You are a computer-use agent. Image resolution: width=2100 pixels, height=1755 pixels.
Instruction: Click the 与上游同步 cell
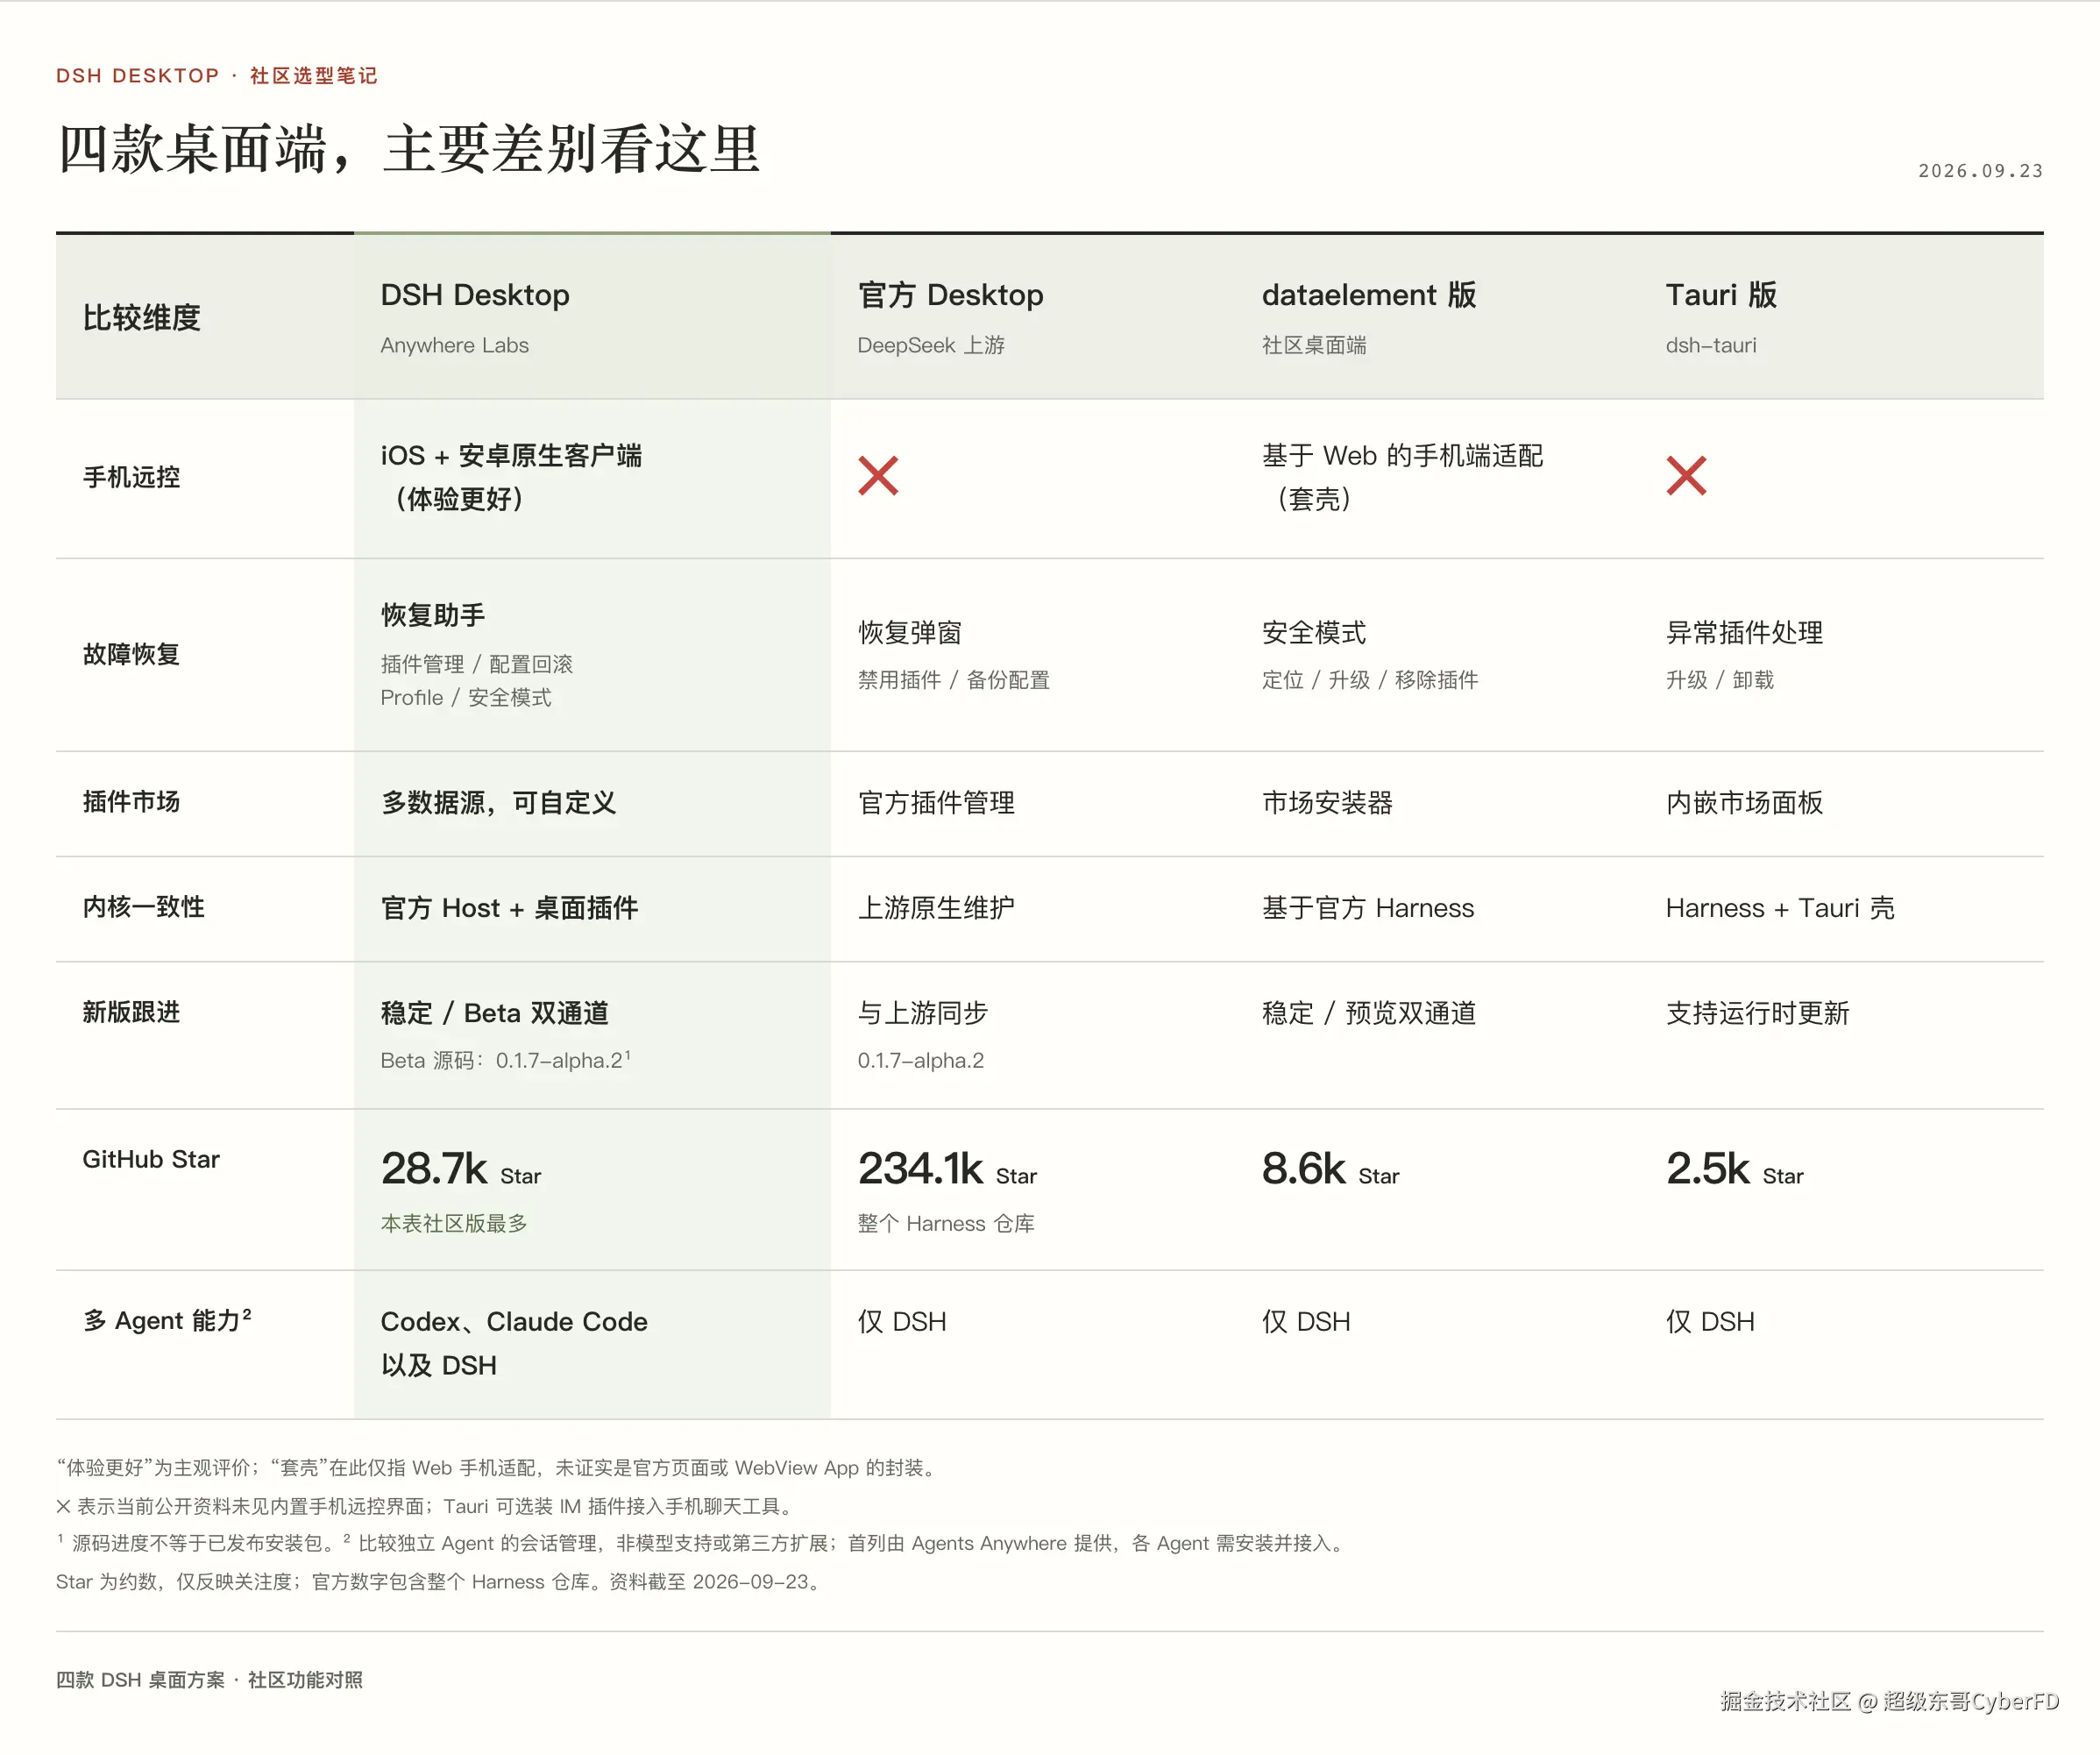[922, 1013]
